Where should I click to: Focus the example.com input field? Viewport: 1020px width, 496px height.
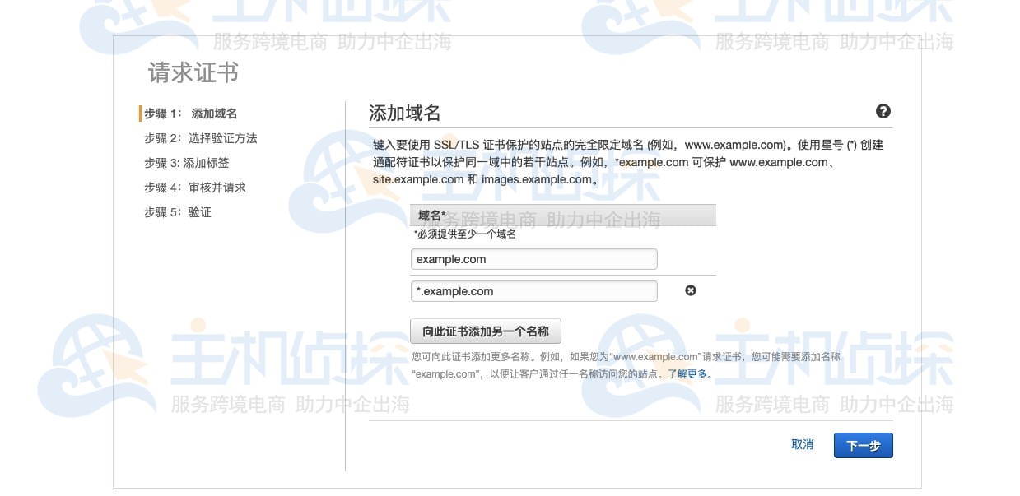(x=533, y=258)
